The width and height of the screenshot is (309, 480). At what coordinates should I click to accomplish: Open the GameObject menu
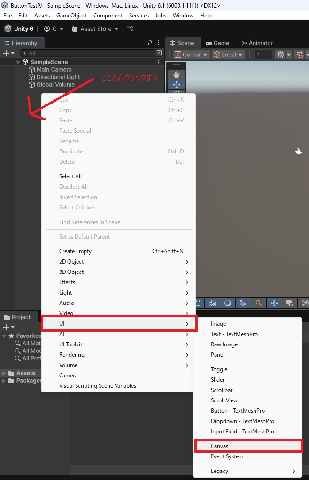pos(71,16)
